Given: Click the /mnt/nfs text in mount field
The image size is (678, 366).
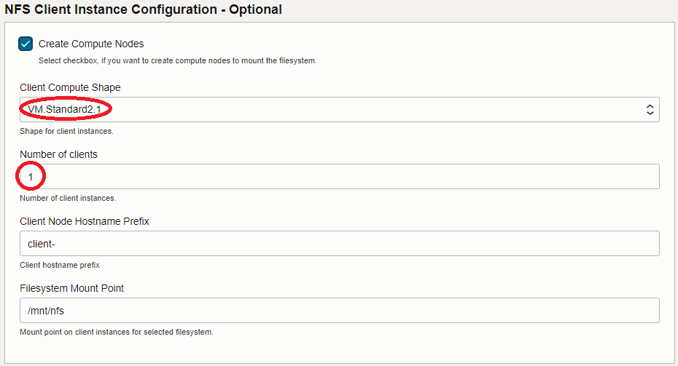Looking at the screenshot, I should pos(46,311).
